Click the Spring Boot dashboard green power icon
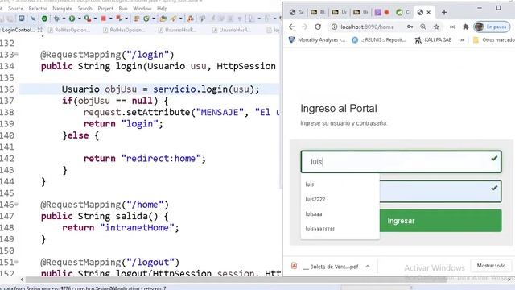The image size is (515, 290). click(x=44, y=19)
